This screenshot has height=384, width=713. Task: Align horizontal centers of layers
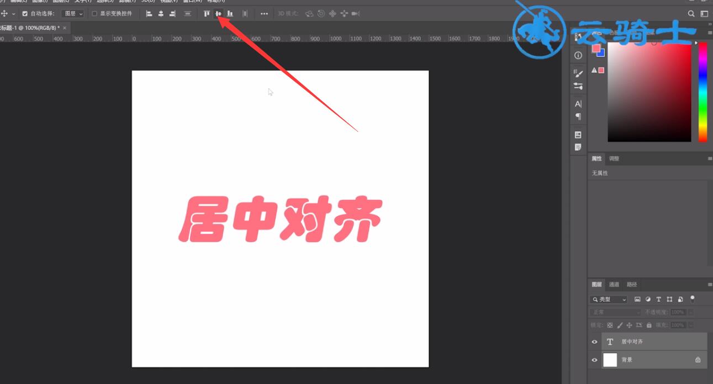pos(161,13)
